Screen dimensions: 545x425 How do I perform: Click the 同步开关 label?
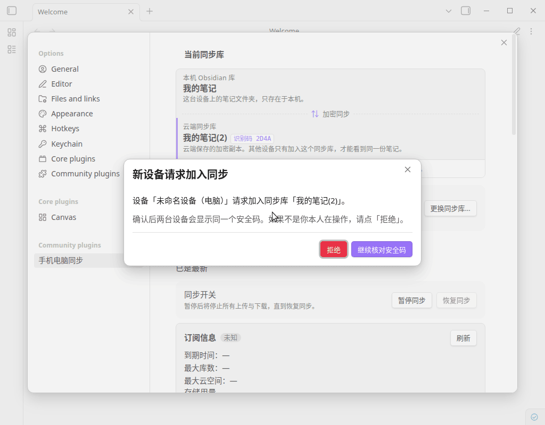(200, 295)
